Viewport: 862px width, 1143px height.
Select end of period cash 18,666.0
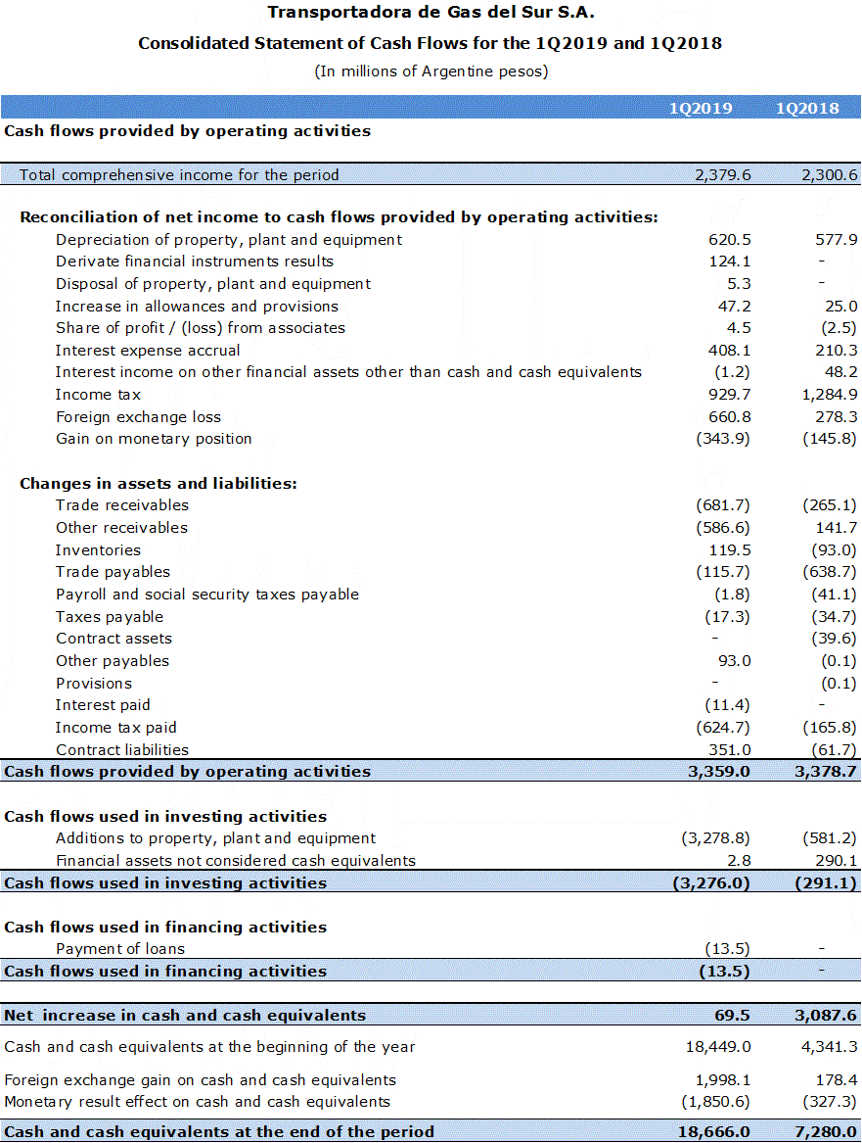(x=713, y=1132)
